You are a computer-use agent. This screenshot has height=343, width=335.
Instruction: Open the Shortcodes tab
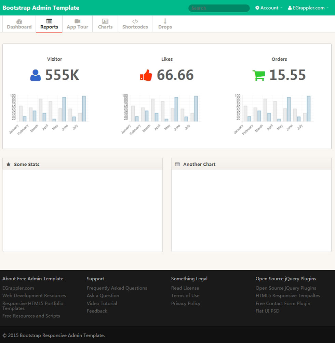pos(135,24)
